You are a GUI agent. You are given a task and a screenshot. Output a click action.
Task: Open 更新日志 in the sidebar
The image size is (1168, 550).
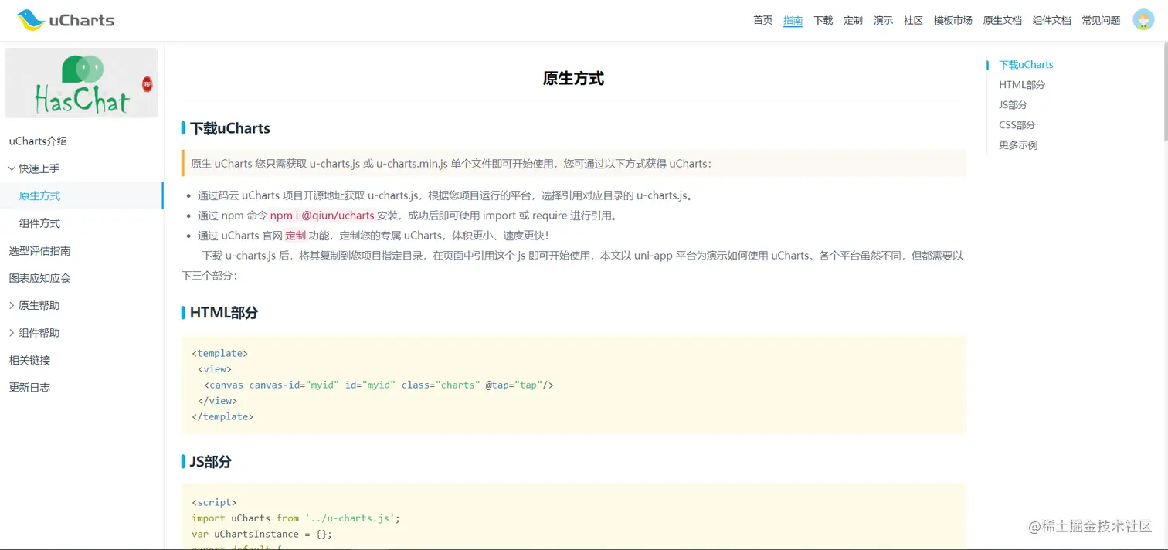click(x=29, y=388)
